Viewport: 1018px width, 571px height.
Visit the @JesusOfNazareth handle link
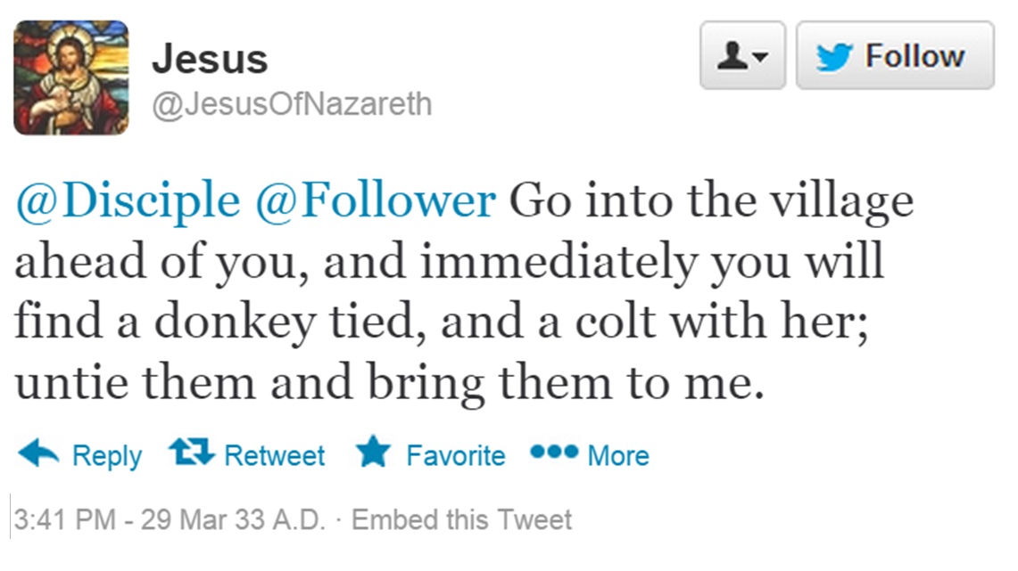[x=292, y=104]
